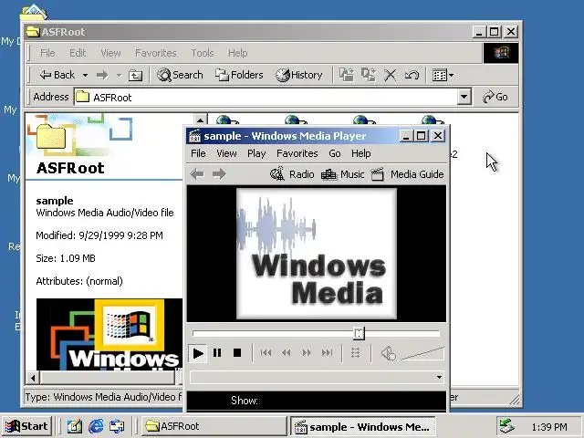Click Forward arrow in ASFRoot window
This screenshot has width=584, height=438.
click(x=101, y=75)
